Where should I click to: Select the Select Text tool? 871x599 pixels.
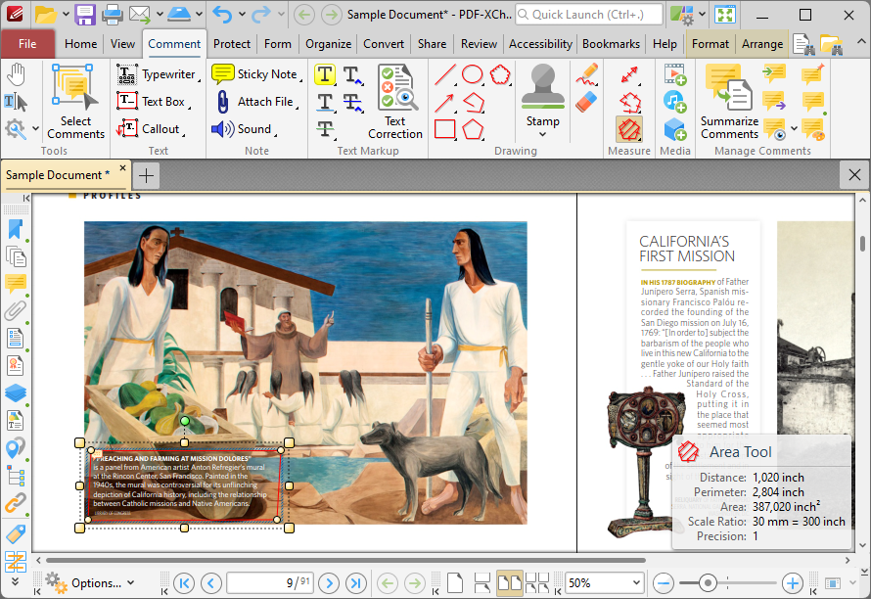(16, 102)
